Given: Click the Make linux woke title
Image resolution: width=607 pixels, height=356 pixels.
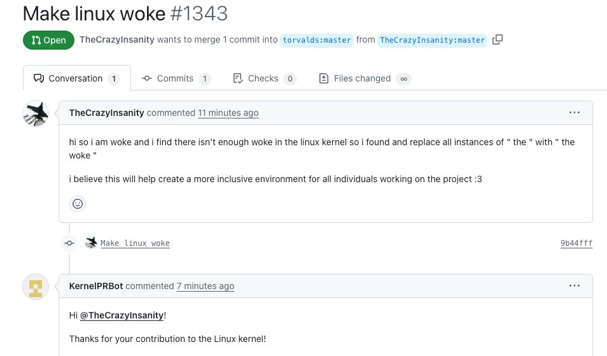Looking at the screenshot, I should (x=94, y=13).
